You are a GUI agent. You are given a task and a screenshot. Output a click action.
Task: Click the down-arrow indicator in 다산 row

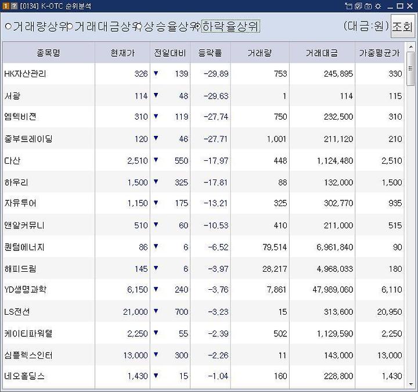[x=156, y=160]
